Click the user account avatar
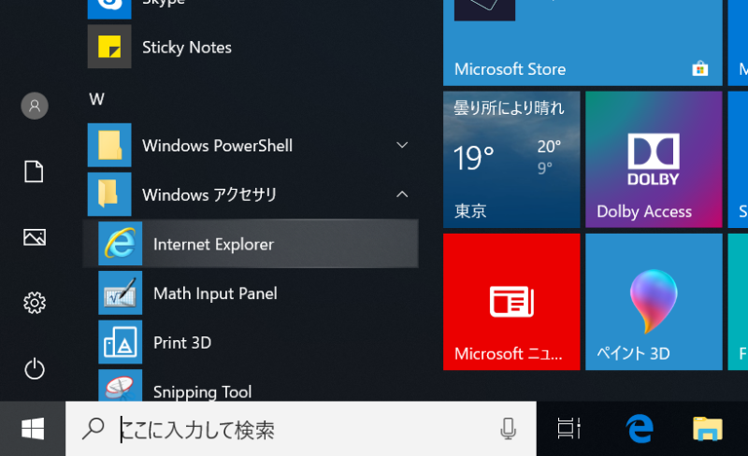Screen dimensions: 748x456 point(35,106)
